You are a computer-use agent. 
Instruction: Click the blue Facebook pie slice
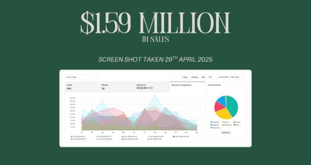coord(222,100)
